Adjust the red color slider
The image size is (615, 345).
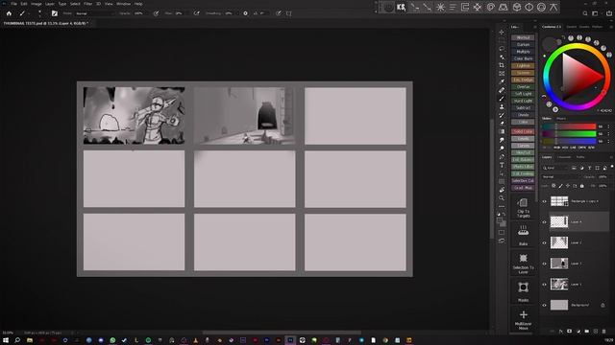pyautogui.click(x=569, y=126)
